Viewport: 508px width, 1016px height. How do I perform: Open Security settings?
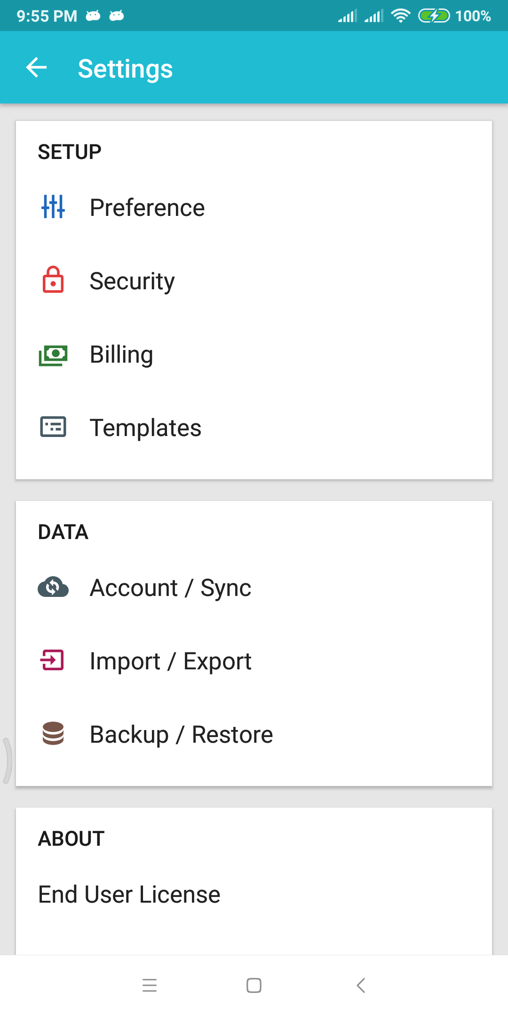coord(254,281)
